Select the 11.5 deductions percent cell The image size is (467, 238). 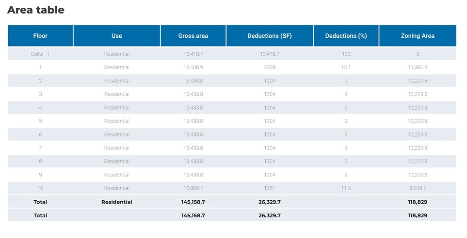346,188
